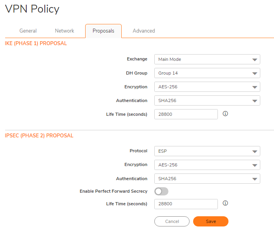
Task: Select the Proposals tab
Action: [103, 31]
